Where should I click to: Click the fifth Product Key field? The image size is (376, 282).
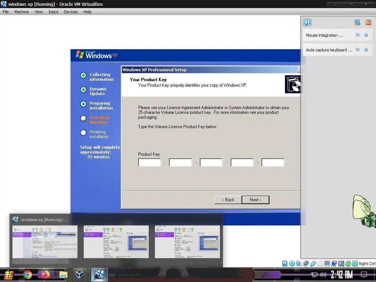click(x=273, y=162)
